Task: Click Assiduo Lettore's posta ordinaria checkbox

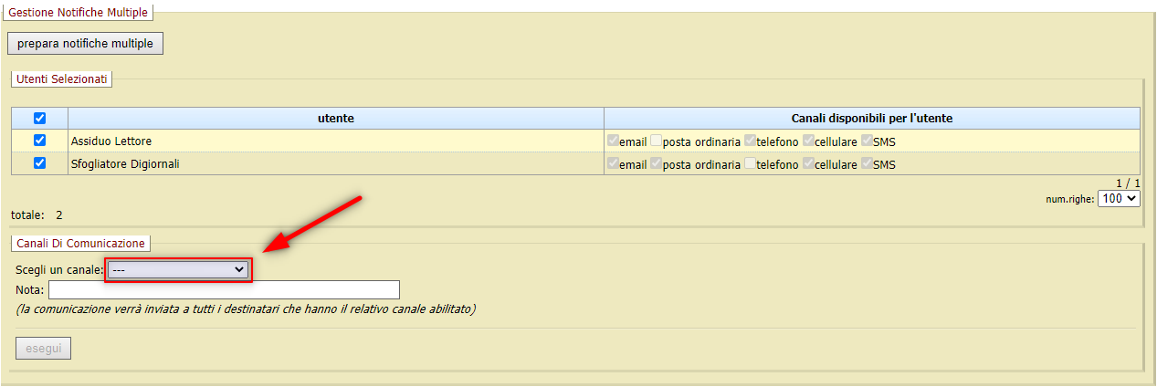Action: click(x=656, y=141)
